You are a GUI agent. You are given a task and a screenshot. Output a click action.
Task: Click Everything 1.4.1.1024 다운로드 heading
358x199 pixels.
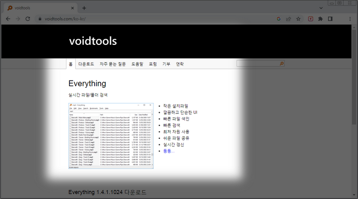107,192
